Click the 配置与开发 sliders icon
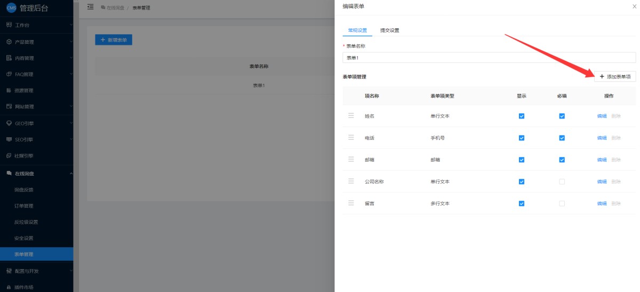This screenshot has height=292, width=640. pyautogui.click(x=9, y=271)
